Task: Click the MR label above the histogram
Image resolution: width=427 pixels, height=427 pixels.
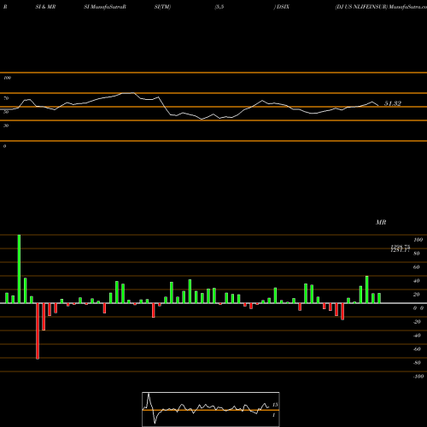Action: [381, 222]
